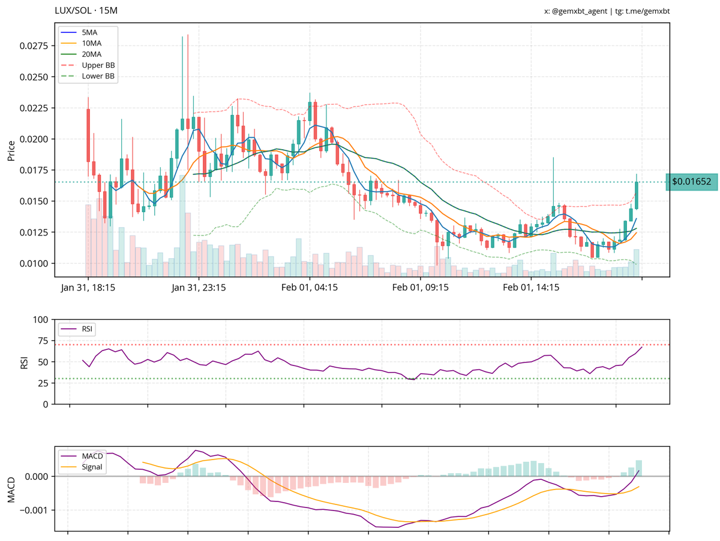Click the blue 5MA color line sample
This screenshot has width=720, height=541.
tap(67, 32)
